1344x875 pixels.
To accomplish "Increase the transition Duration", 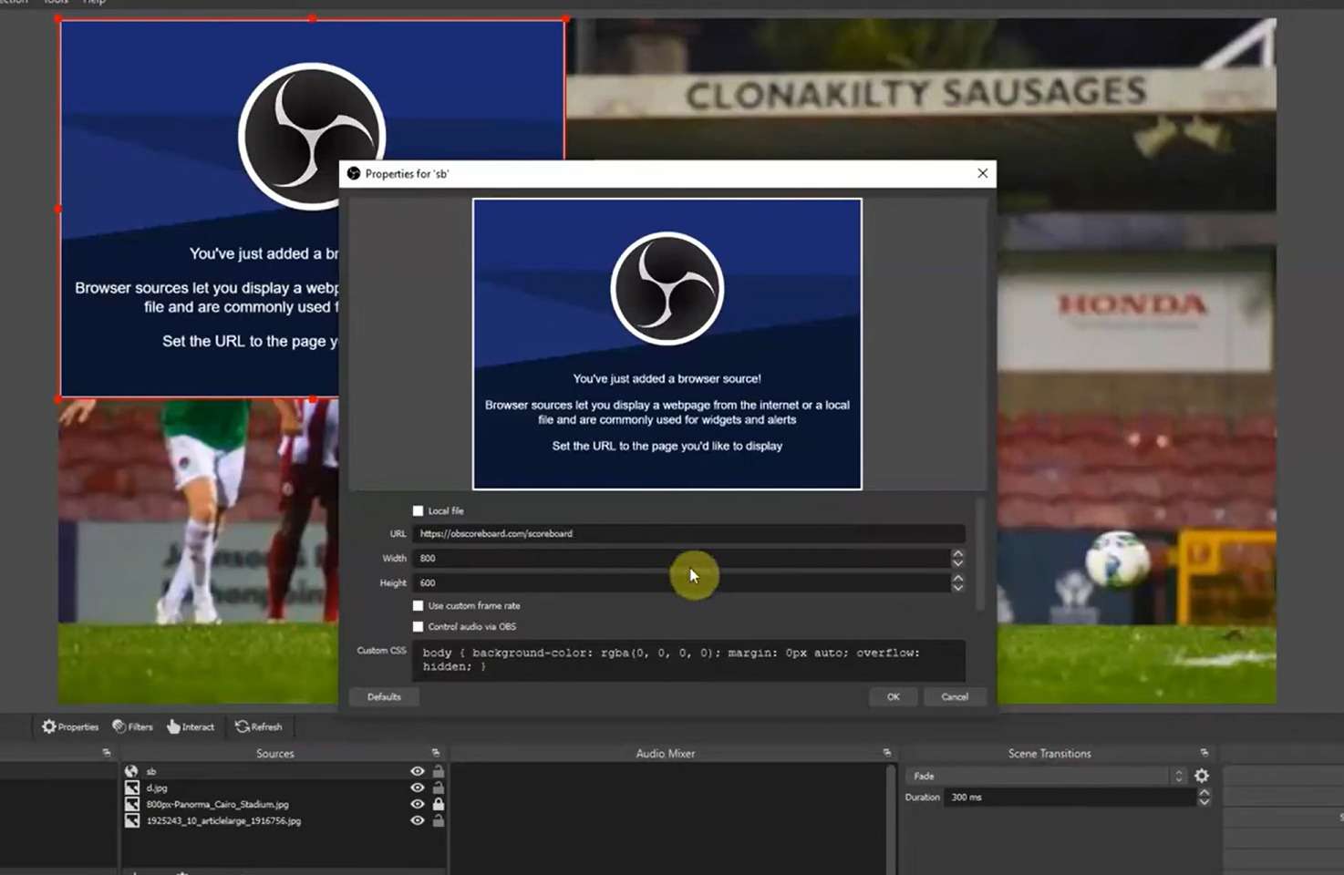I will point(1204,792).
